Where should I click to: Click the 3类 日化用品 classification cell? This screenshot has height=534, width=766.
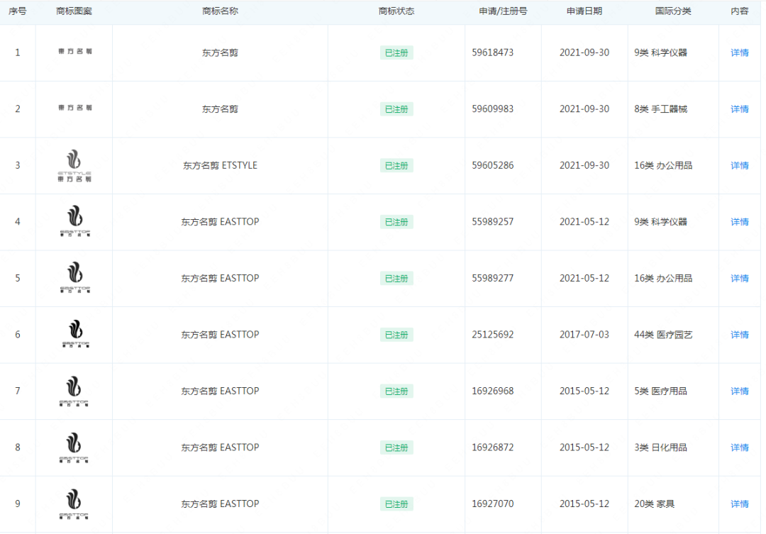[x=660, y=447]
